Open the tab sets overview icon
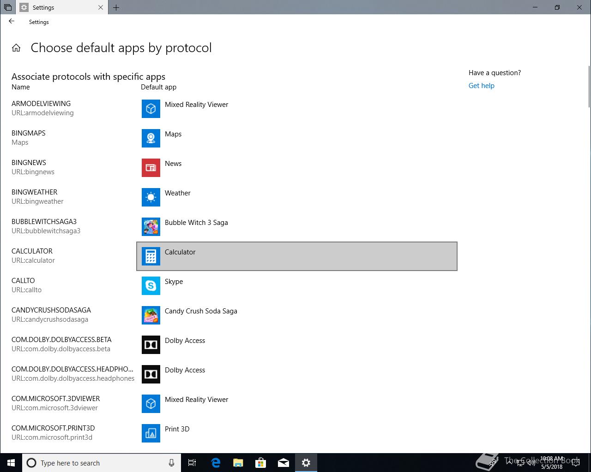 8,7
